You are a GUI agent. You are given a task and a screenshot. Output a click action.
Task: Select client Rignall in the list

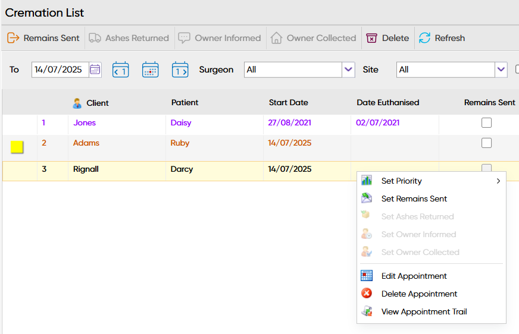pos(86,169)
